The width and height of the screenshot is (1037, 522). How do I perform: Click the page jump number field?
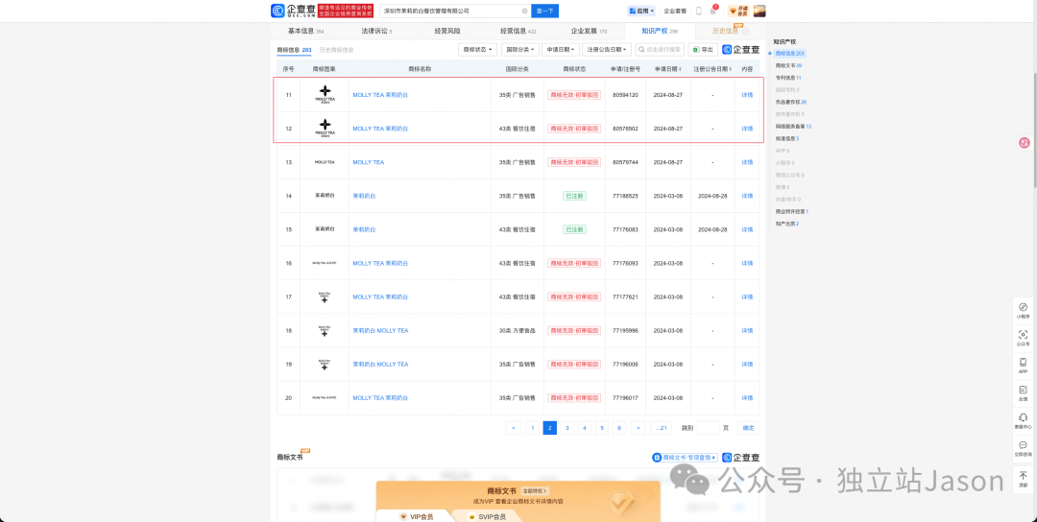click(x=708, y=428)
